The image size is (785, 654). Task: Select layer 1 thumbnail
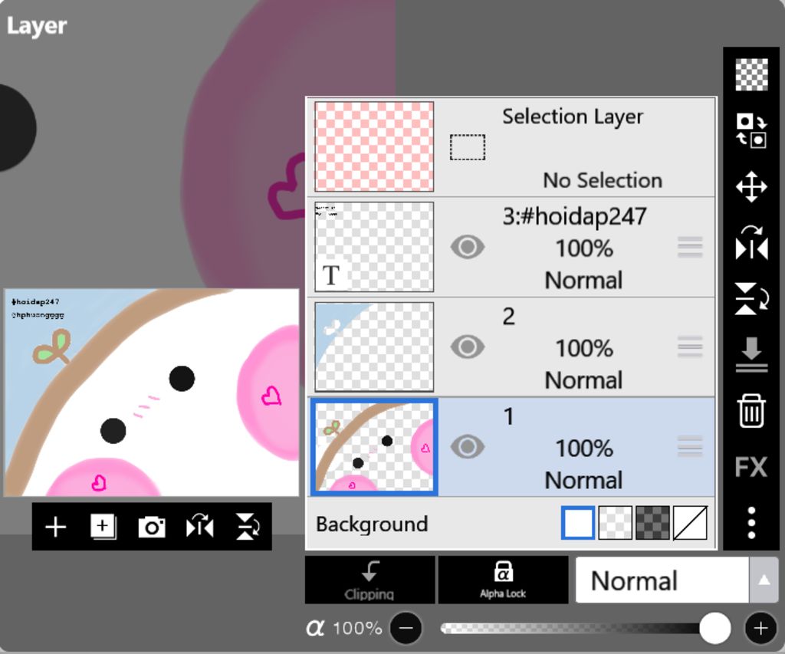pyautogui.click(x=374, y=447)
